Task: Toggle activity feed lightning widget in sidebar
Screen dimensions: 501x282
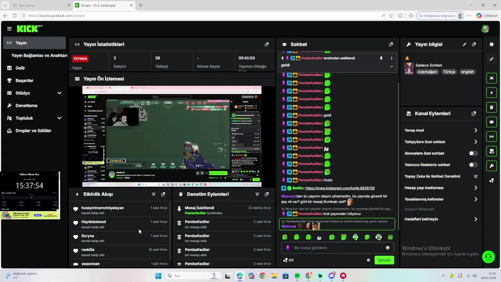Action: pyautogui.click(x=492, y=93)
